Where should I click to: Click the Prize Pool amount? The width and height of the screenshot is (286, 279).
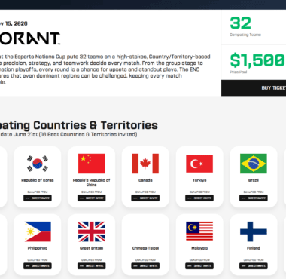(x=257, y=60)
